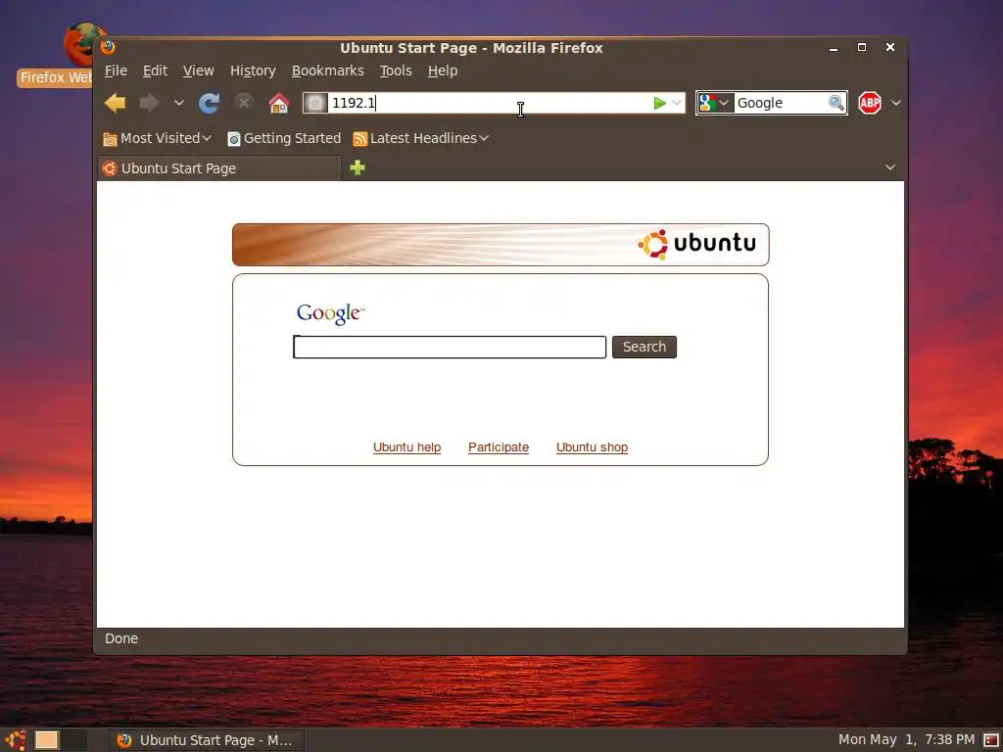Open the View menu
Viewport: 1003px width, 752px height.
point(198,70)
